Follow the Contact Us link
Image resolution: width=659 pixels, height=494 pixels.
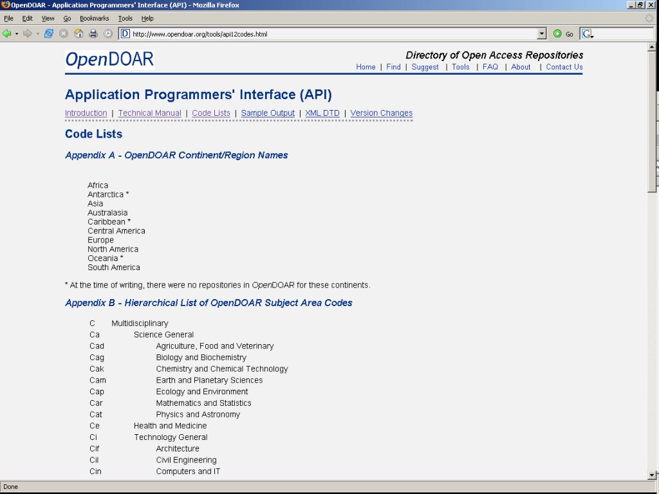[x=564, y=67]
